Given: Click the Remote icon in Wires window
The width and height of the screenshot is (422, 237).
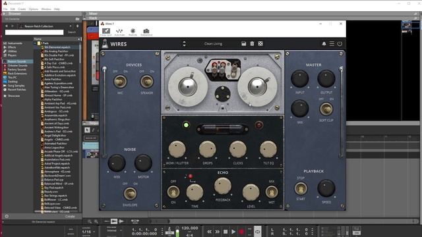Looking at the screenshot, I should point(133,32).
